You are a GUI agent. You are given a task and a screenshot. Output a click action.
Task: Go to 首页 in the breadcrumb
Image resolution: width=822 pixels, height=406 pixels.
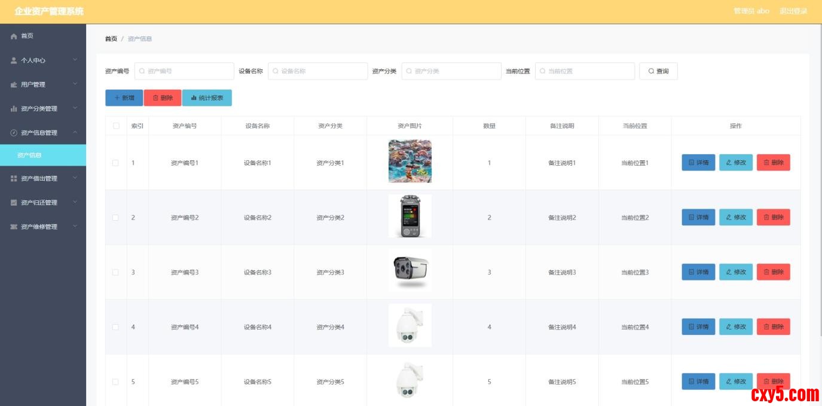click(x=111, y=39)
